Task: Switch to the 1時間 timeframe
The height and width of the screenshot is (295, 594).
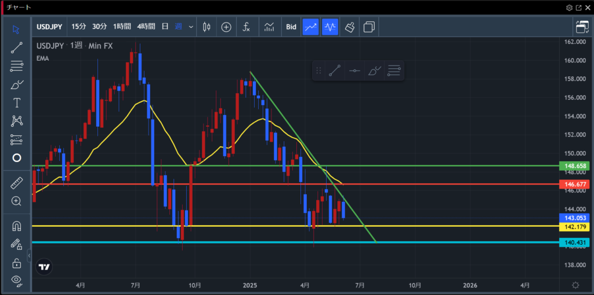Action: point(122,27)
